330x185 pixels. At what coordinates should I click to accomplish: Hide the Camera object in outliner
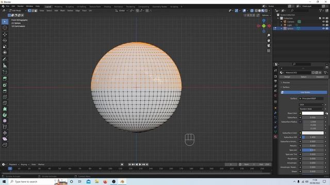pyautogui.click(x=323, y=22)
